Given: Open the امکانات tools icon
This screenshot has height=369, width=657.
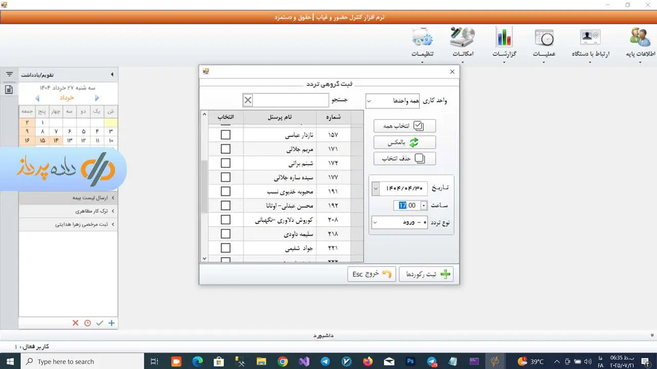Looking at the screenshot, I should pyautogui.click(x=462, y=38).
